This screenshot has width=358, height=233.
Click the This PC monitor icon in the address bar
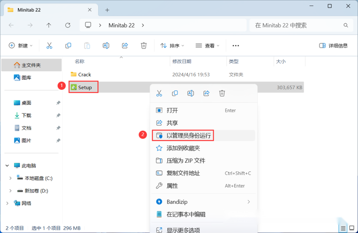coord(88,25)
